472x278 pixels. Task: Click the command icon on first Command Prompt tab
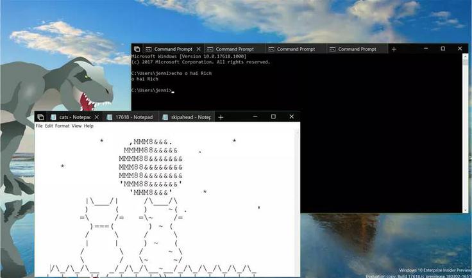(148, 49)
